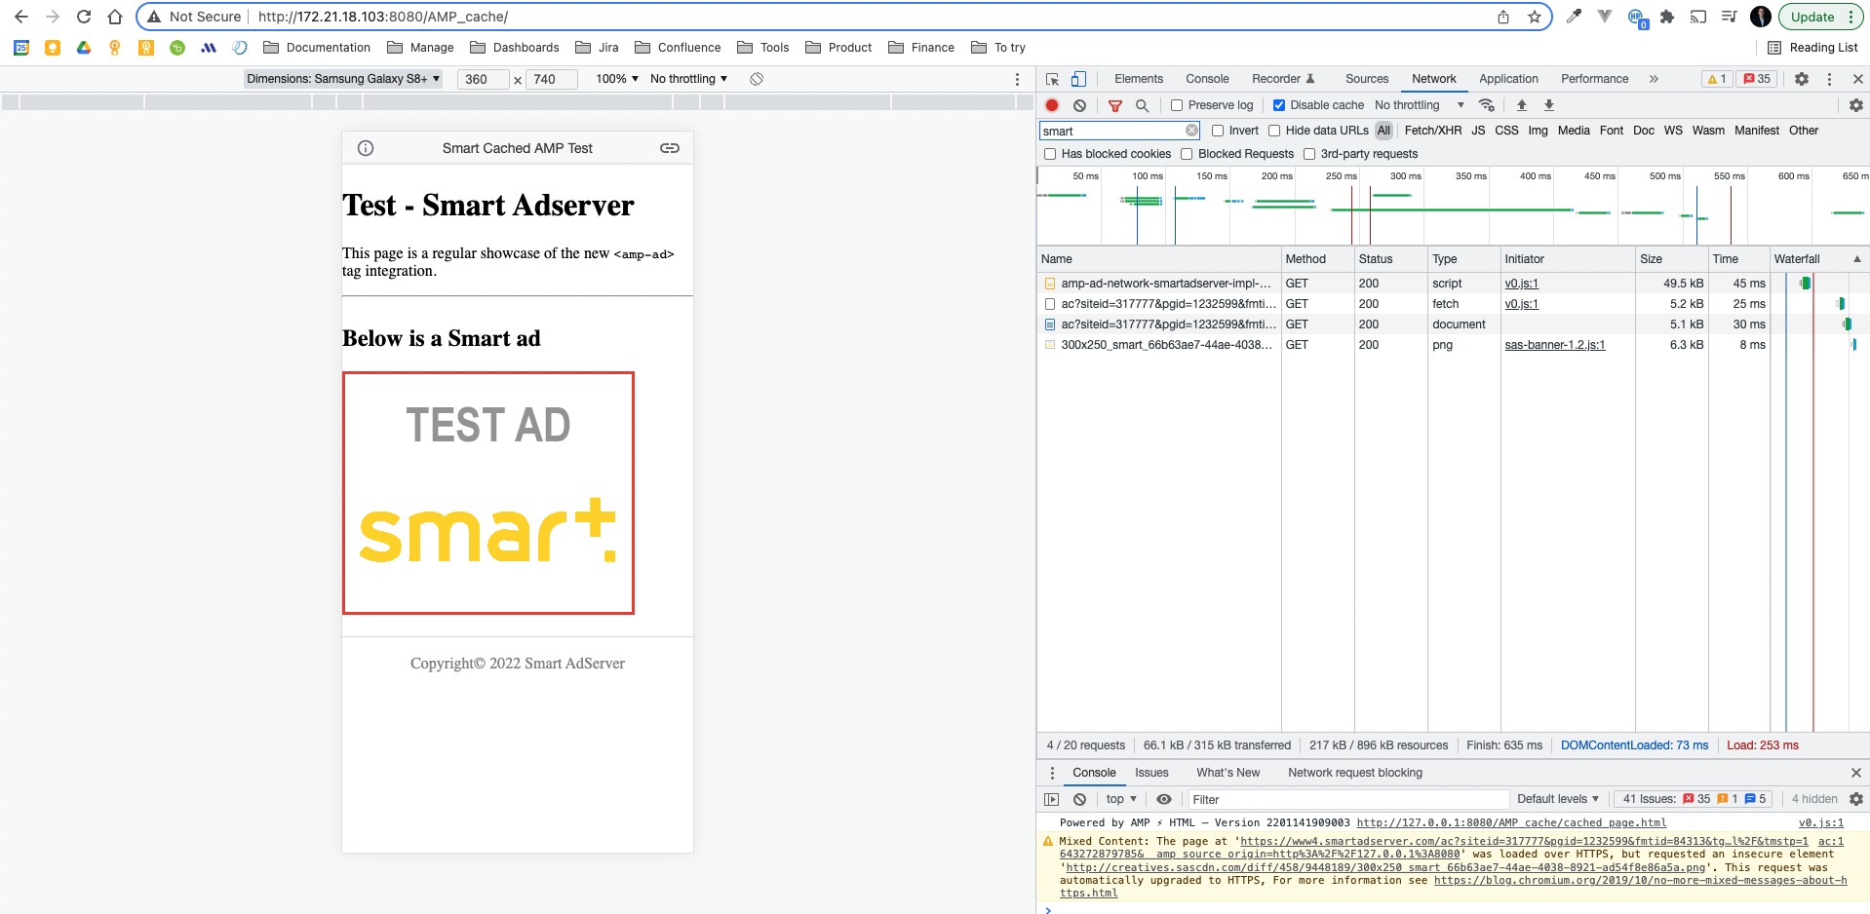Image resolution: width=1870 pixels, height=914 pixels.
Task: Open the Dimensions Samsung Galaxy S8+ dropdown
Action: [343, 79]
